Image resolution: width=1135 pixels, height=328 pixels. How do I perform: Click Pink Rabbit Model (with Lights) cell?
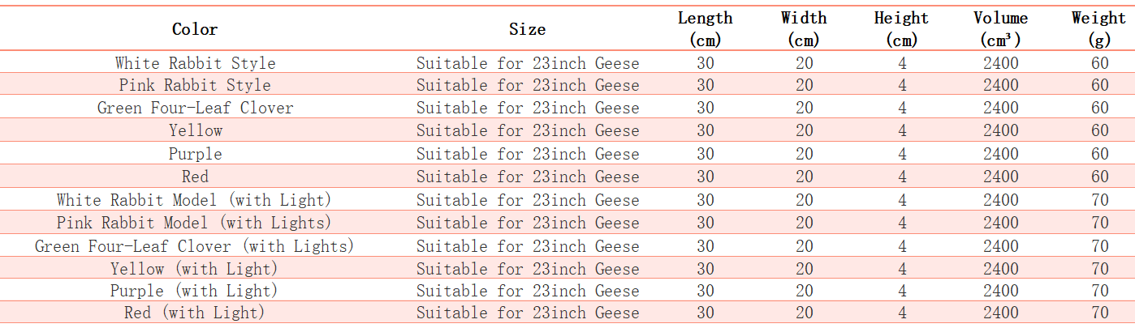(195, 223)
